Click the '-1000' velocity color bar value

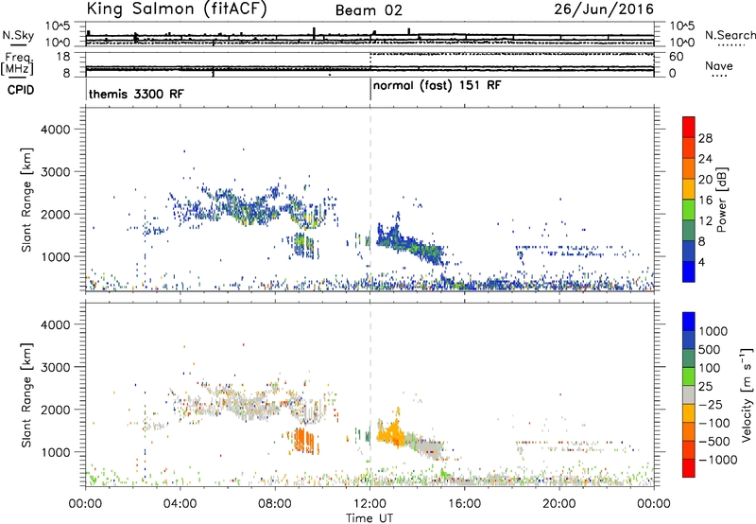[x=717, y=460]
